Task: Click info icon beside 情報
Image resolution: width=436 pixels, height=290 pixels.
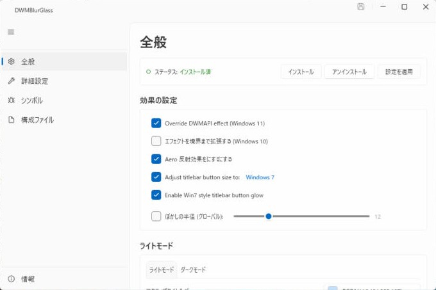Action: [x=12, y=278]
